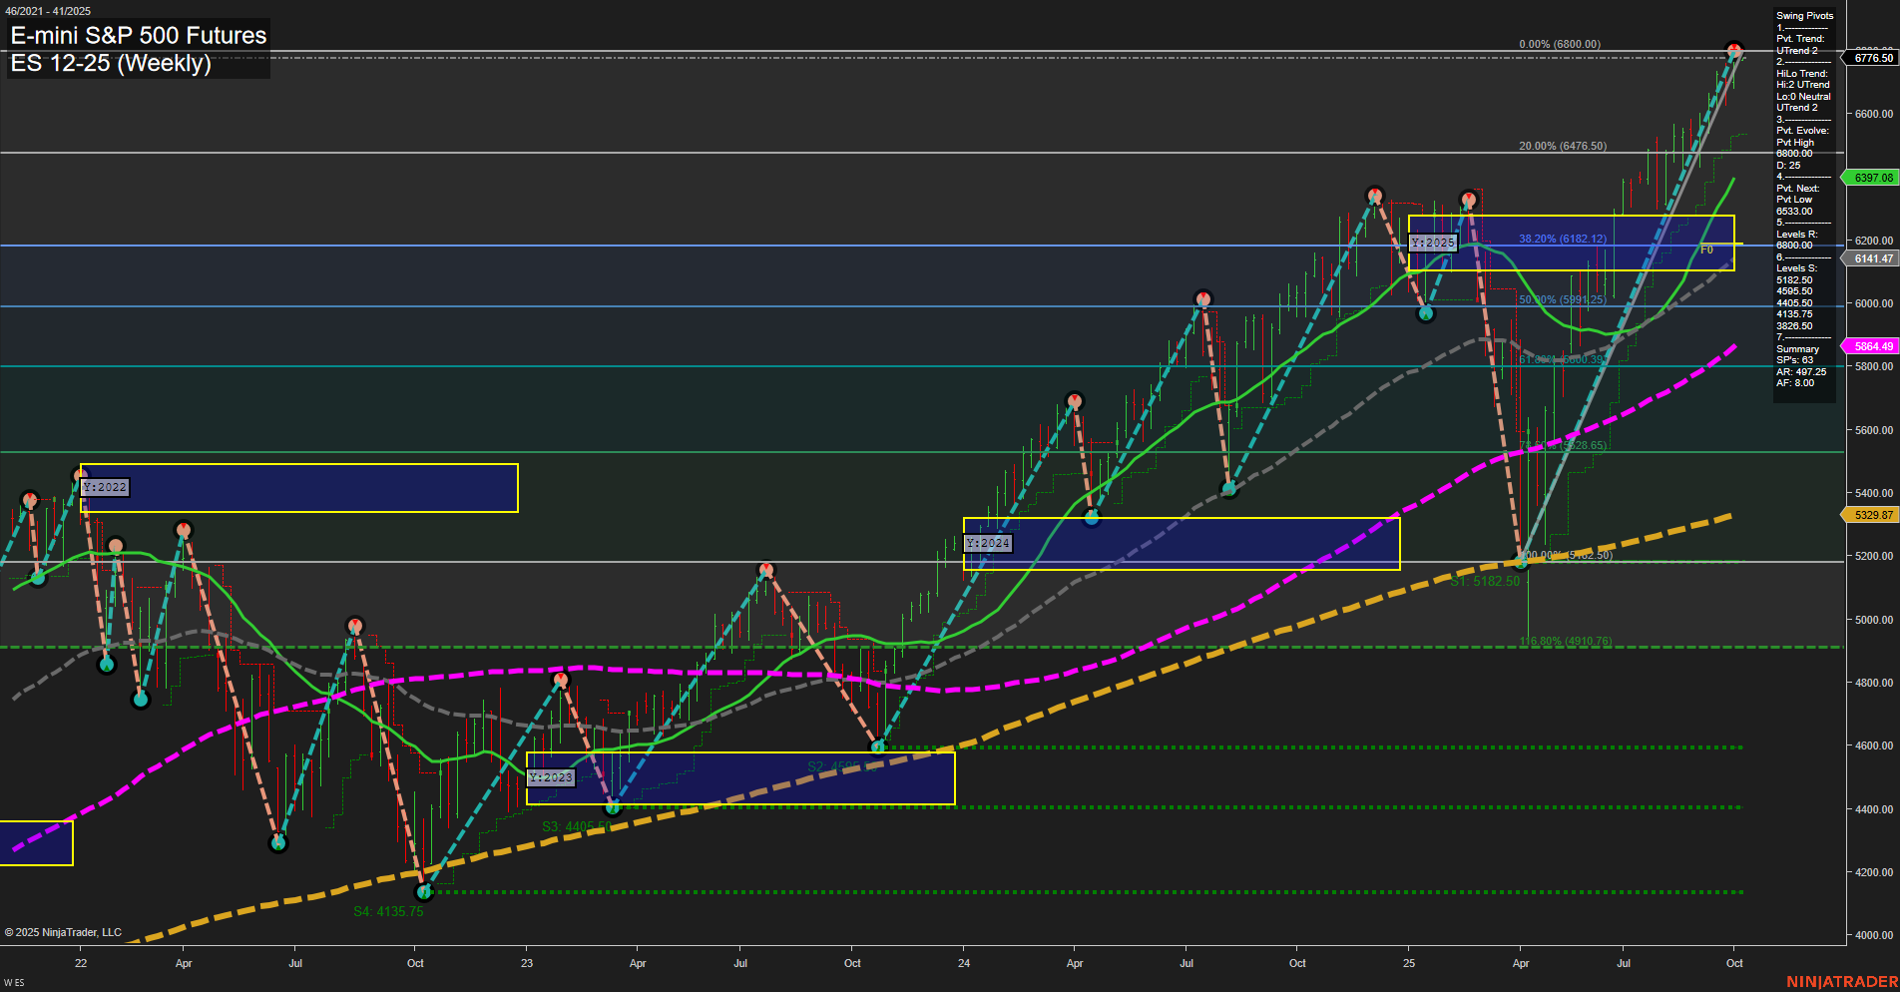The width and height of the screenshot is (1900, 992).
Task: Expand the Swing Pivots summary panel
Action: (1802, 15)
